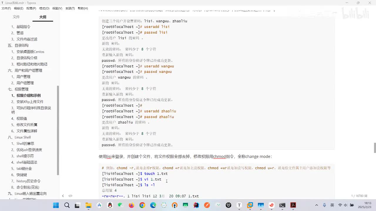Image resolution: width=376 pixels, height=211 pixels.
Task: Select outline item 2、目录结构介绍
Action: [24, 58]
